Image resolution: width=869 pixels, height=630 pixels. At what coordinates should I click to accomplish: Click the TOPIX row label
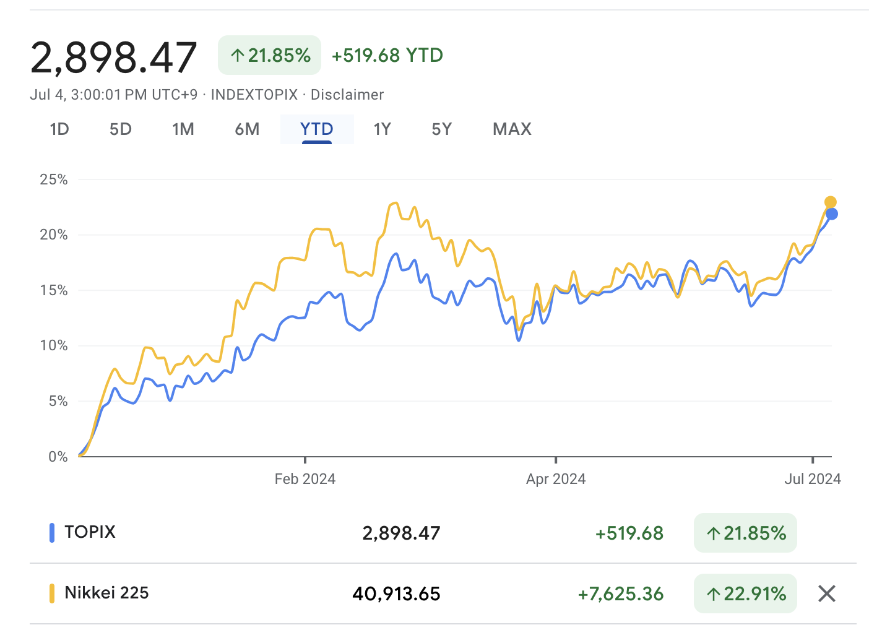90,532
